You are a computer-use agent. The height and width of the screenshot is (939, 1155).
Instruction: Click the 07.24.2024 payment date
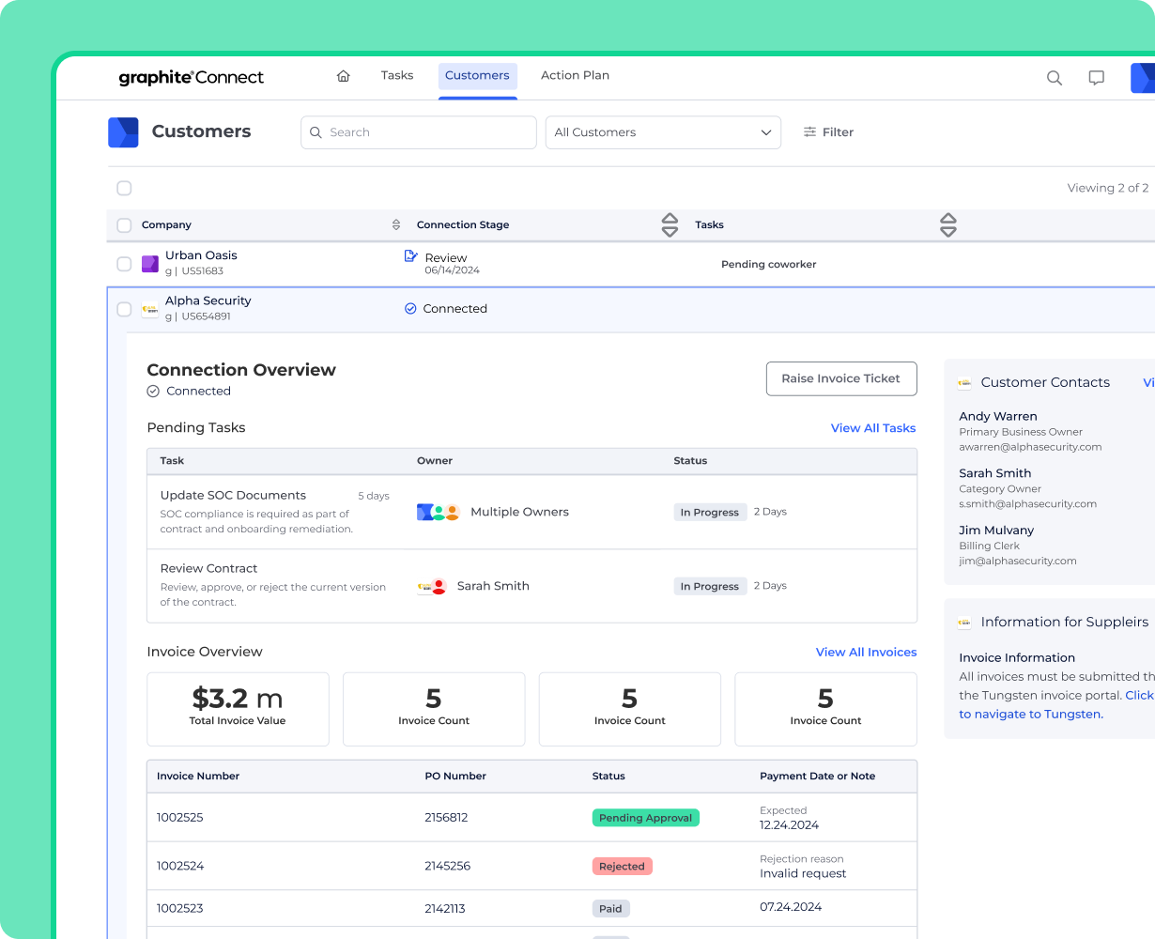coord(791,907)
